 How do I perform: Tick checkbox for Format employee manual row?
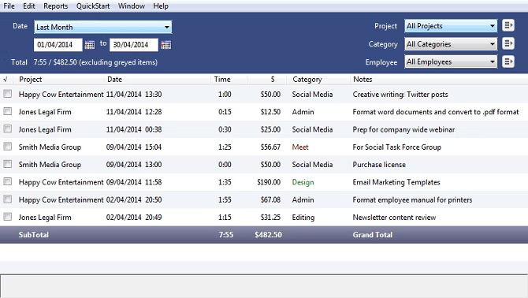coord(7,199)
